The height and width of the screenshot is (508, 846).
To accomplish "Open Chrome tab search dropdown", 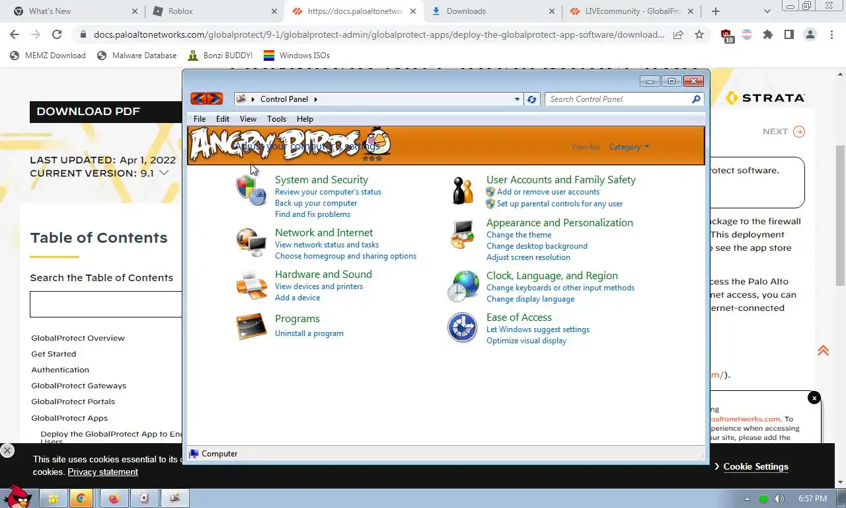I will 767,11.
